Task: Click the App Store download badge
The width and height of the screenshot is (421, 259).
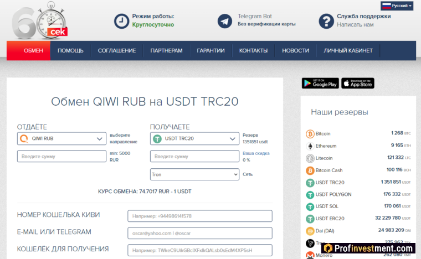Action: point(357,83)
